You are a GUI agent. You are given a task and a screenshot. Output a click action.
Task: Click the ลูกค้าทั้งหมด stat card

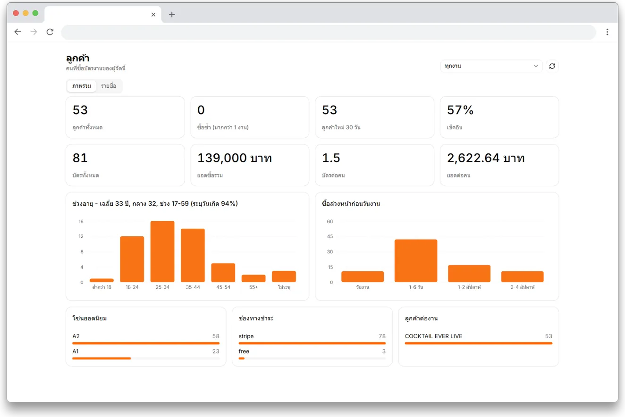coord(125,117)
